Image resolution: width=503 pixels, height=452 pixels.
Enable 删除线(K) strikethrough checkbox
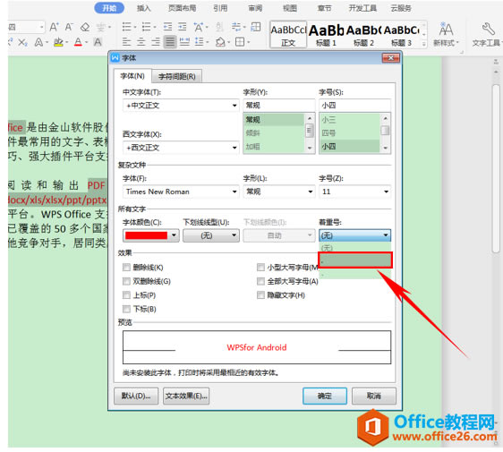click(x=126, y=268)
